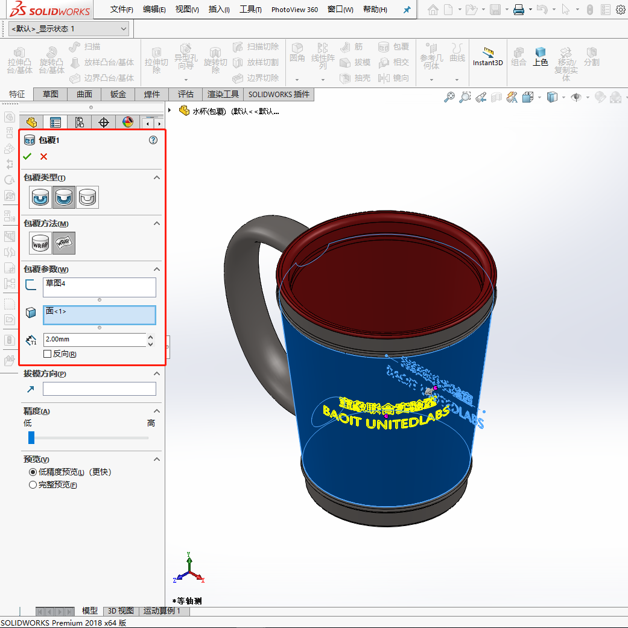The width and height of the screenshot is (628, 628).
Task: Click the 上色 (shaded) toolbar icon
Action: point(541,57)
